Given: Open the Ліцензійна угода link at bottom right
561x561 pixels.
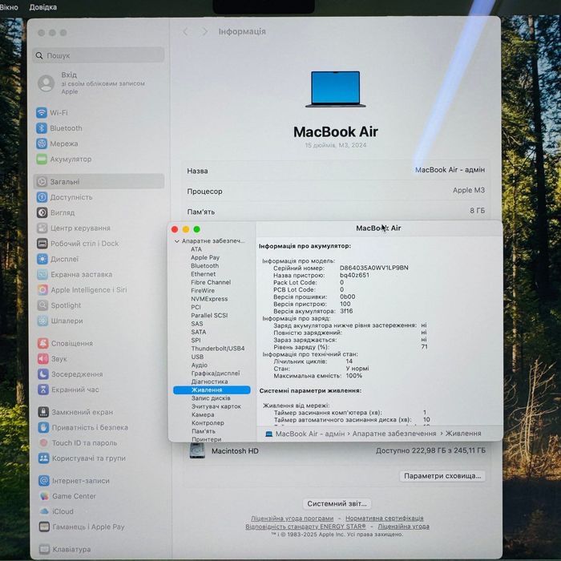Looking at the screenshot, I should tap(404, 527).
